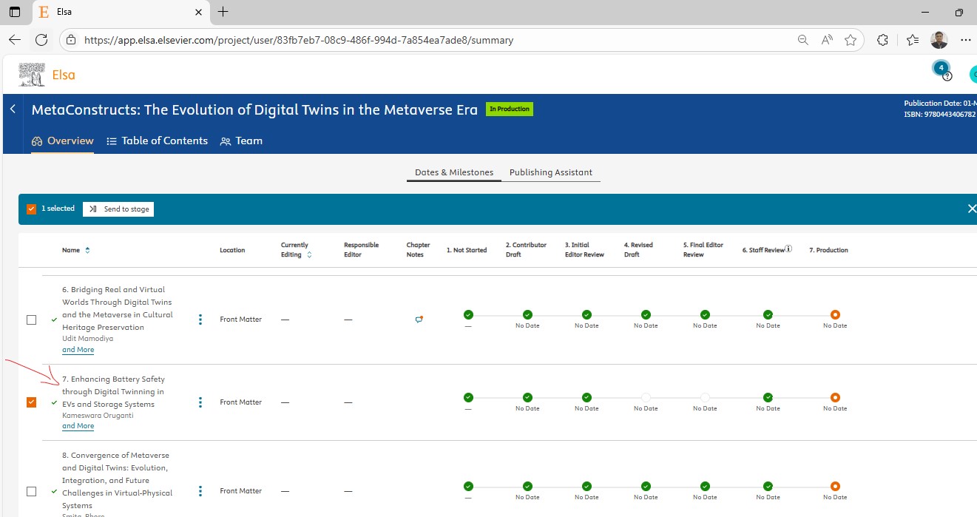The width and height of the screenshot is (977, 517).
Task: Uncheck the chapter 7 checkbox
Action: [x=31, y=402]
